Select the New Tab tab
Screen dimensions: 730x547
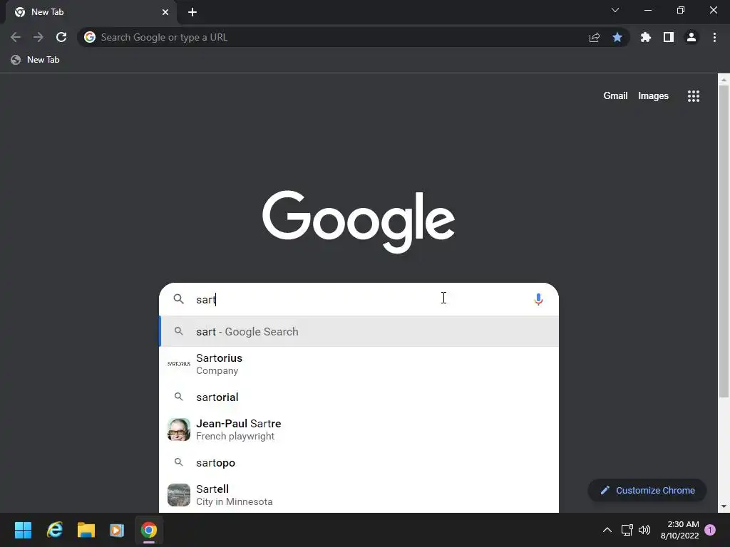pyautogui.click(x=91, y=12)
